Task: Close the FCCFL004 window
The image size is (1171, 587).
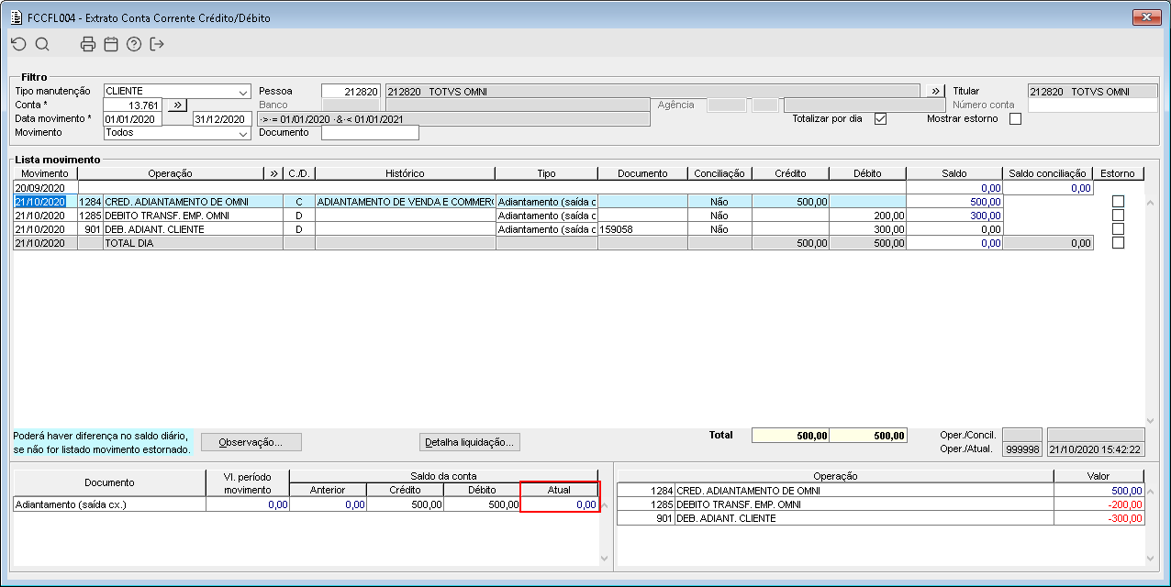Action: (x=1147, y=17)
